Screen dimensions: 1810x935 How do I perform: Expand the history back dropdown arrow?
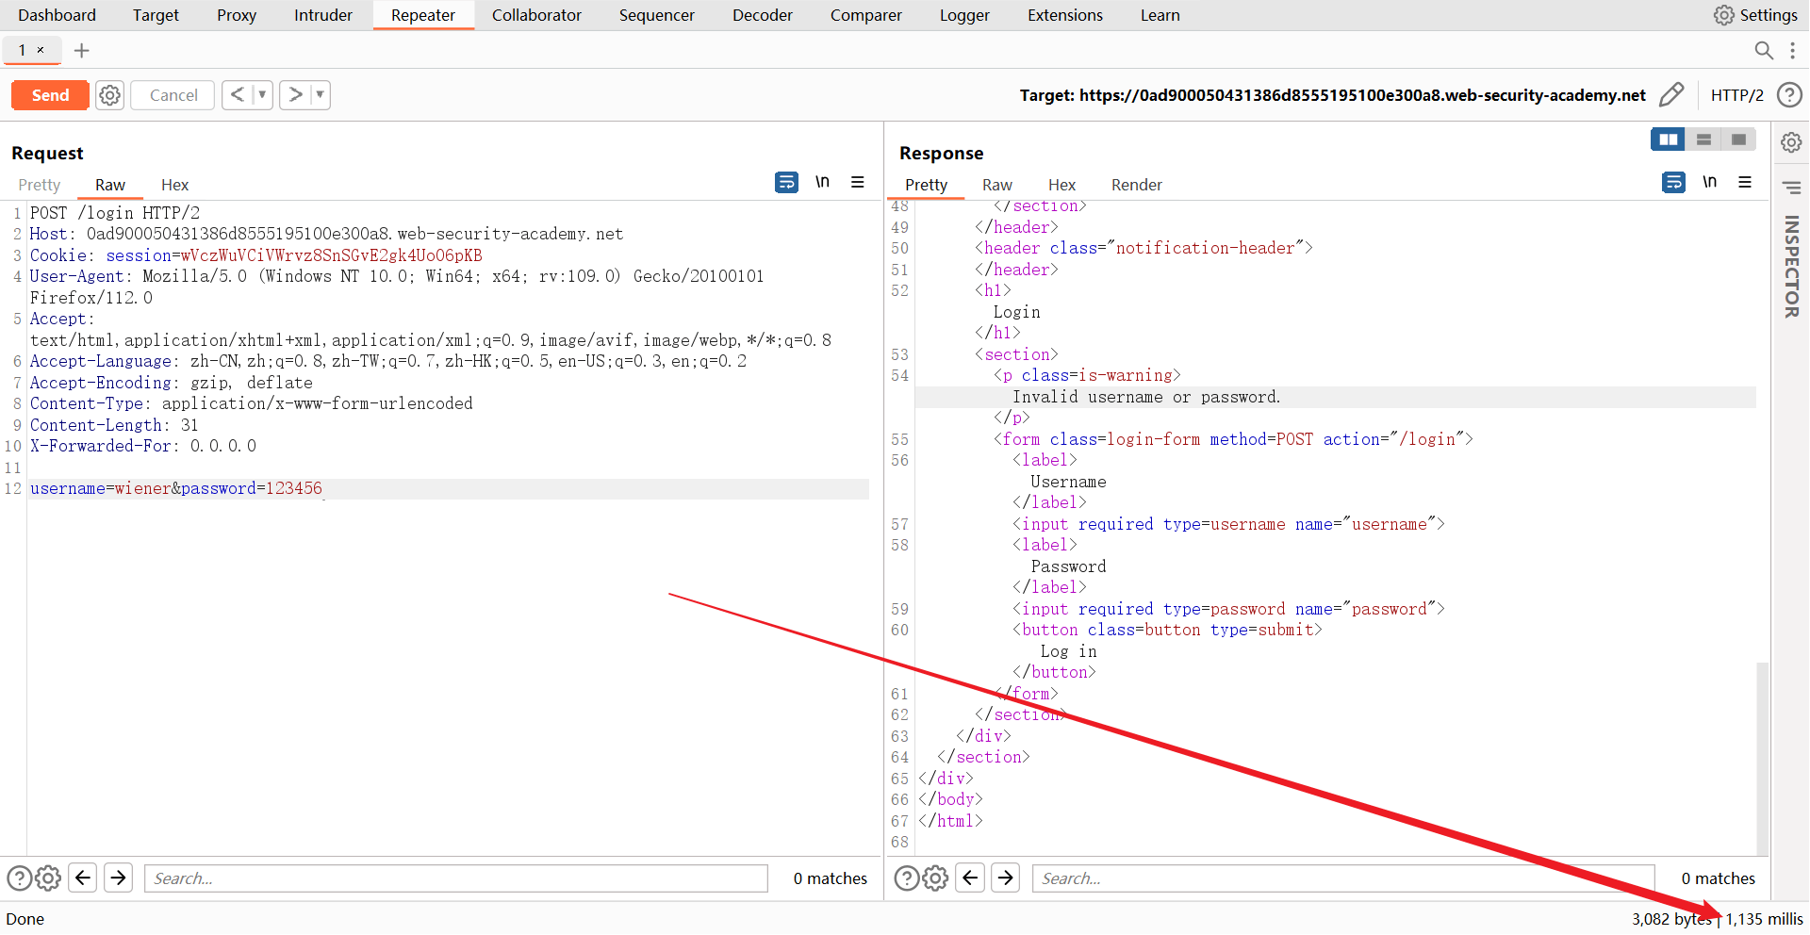click(262, 95)
